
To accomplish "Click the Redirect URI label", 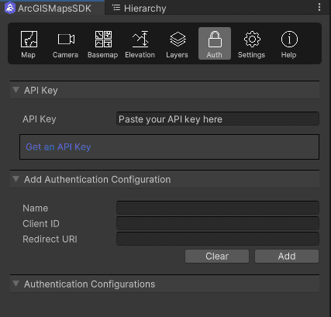I will pos(50,239).
